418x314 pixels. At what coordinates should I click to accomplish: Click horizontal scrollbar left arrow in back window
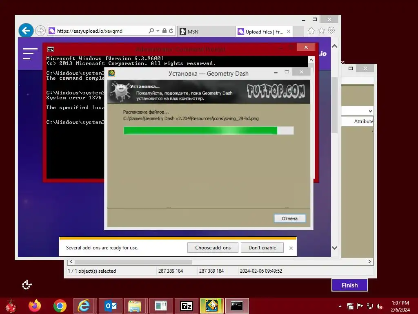pos(71,261)
